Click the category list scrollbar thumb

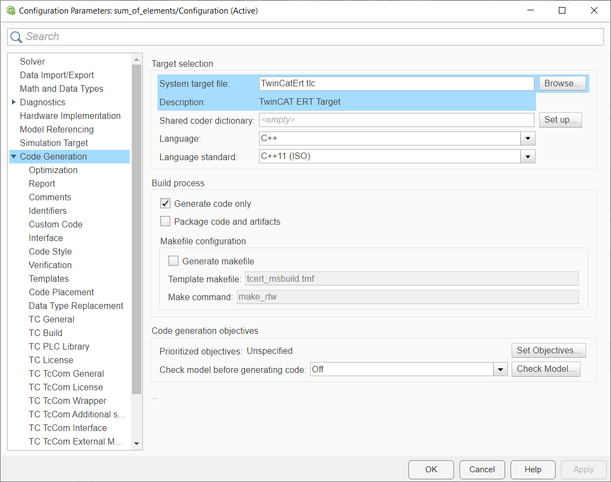click(136, 230)
